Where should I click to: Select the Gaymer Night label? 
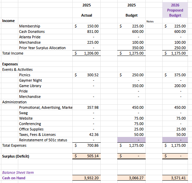coord(30,80)
